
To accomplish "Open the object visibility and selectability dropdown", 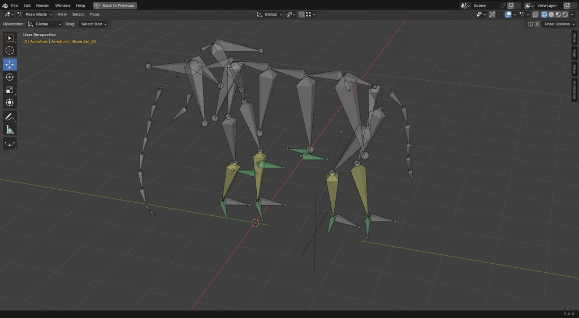I will 481,14.
